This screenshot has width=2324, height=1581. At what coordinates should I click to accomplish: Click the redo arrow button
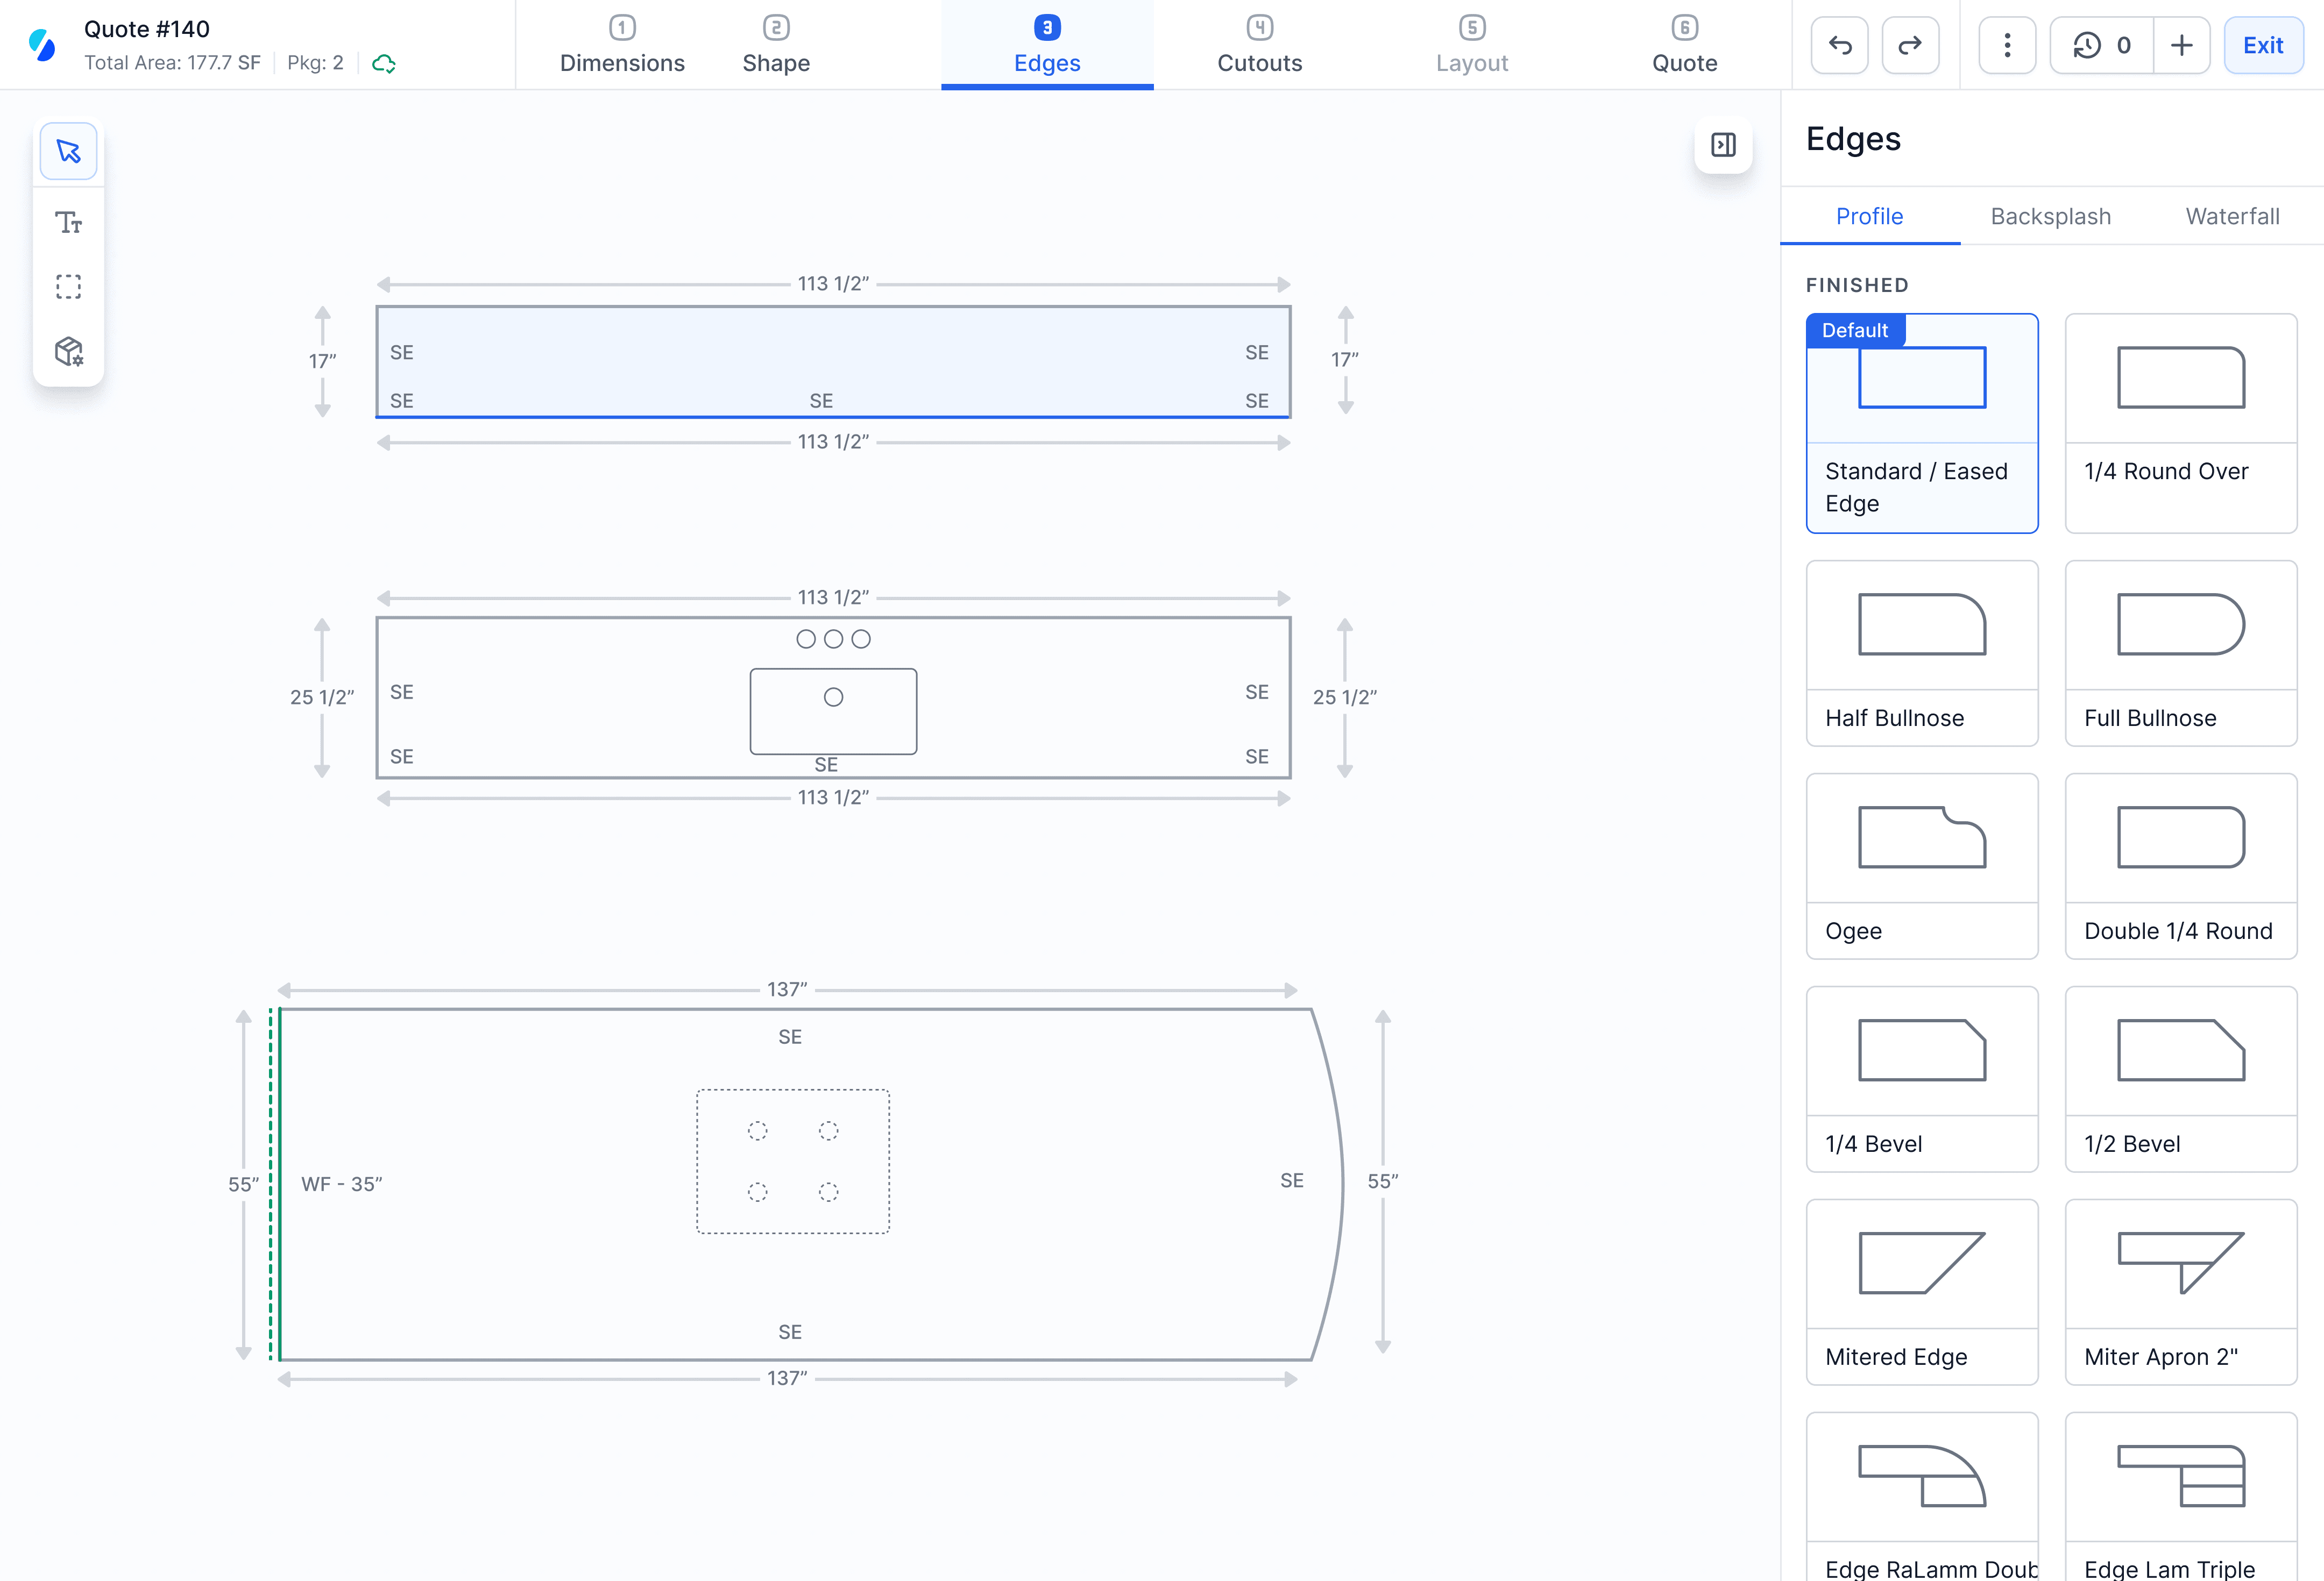1910,45
